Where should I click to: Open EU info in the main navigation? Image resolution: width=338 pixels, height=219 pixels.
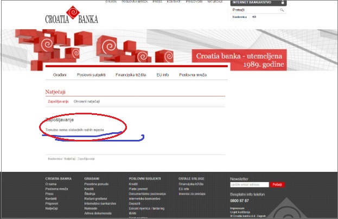pyautogui.click(x=163, y=75)
